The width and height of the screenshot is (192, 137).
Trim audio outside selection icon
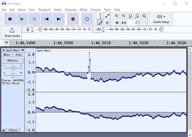117,23
